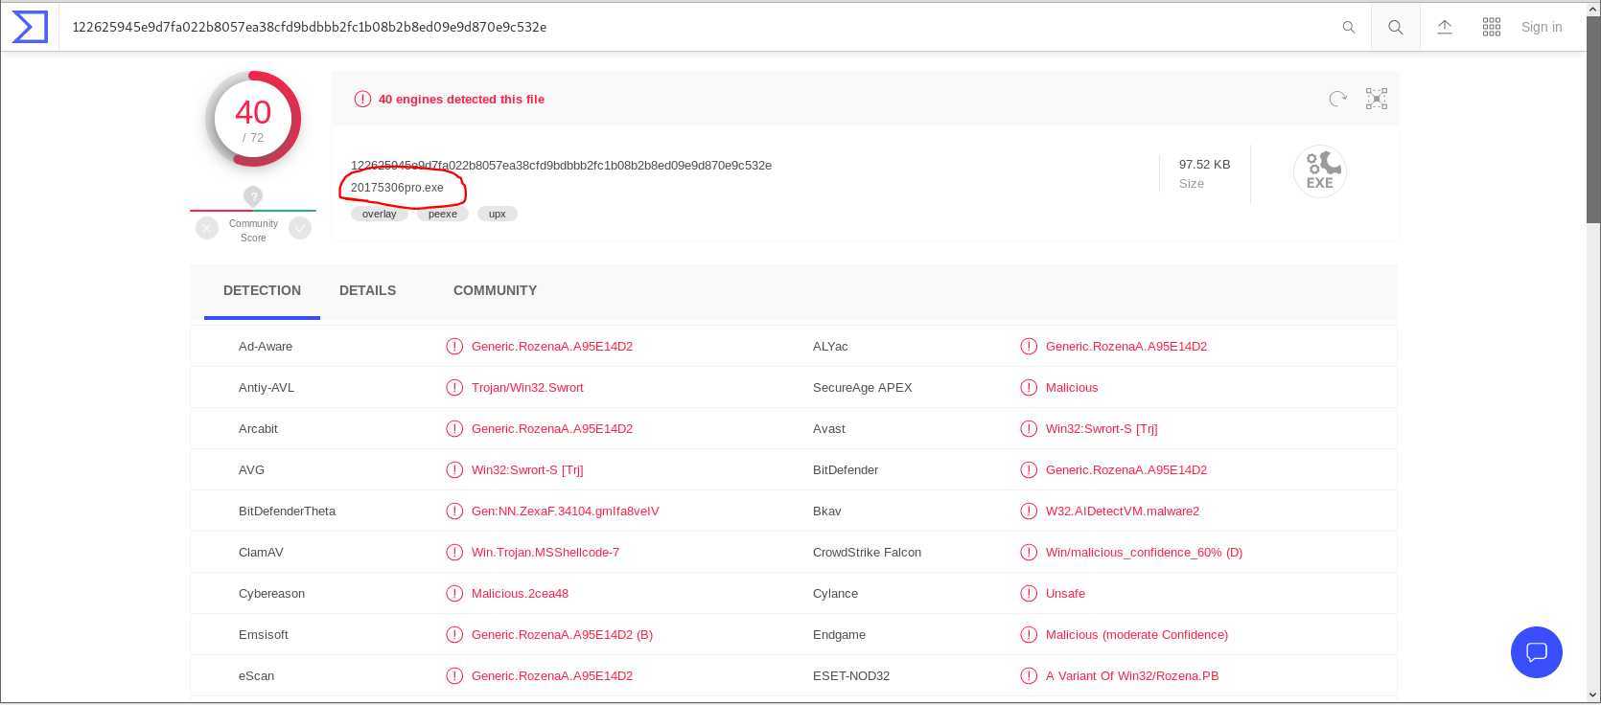
Task: Select Malicious.2cea48 result text
Action: 520,594
